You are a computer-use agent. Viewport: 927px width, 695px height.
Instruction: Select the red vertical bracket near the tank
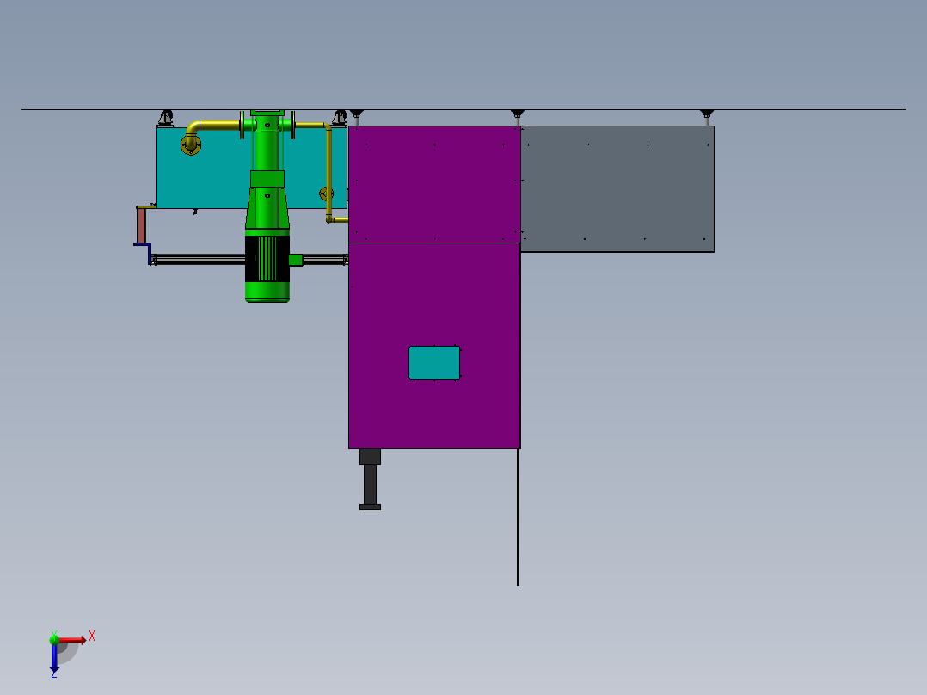coord(141,224)
